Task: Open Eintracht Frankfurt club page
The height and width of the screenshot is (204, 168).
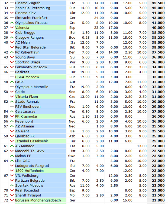Action: pos(31,18)
